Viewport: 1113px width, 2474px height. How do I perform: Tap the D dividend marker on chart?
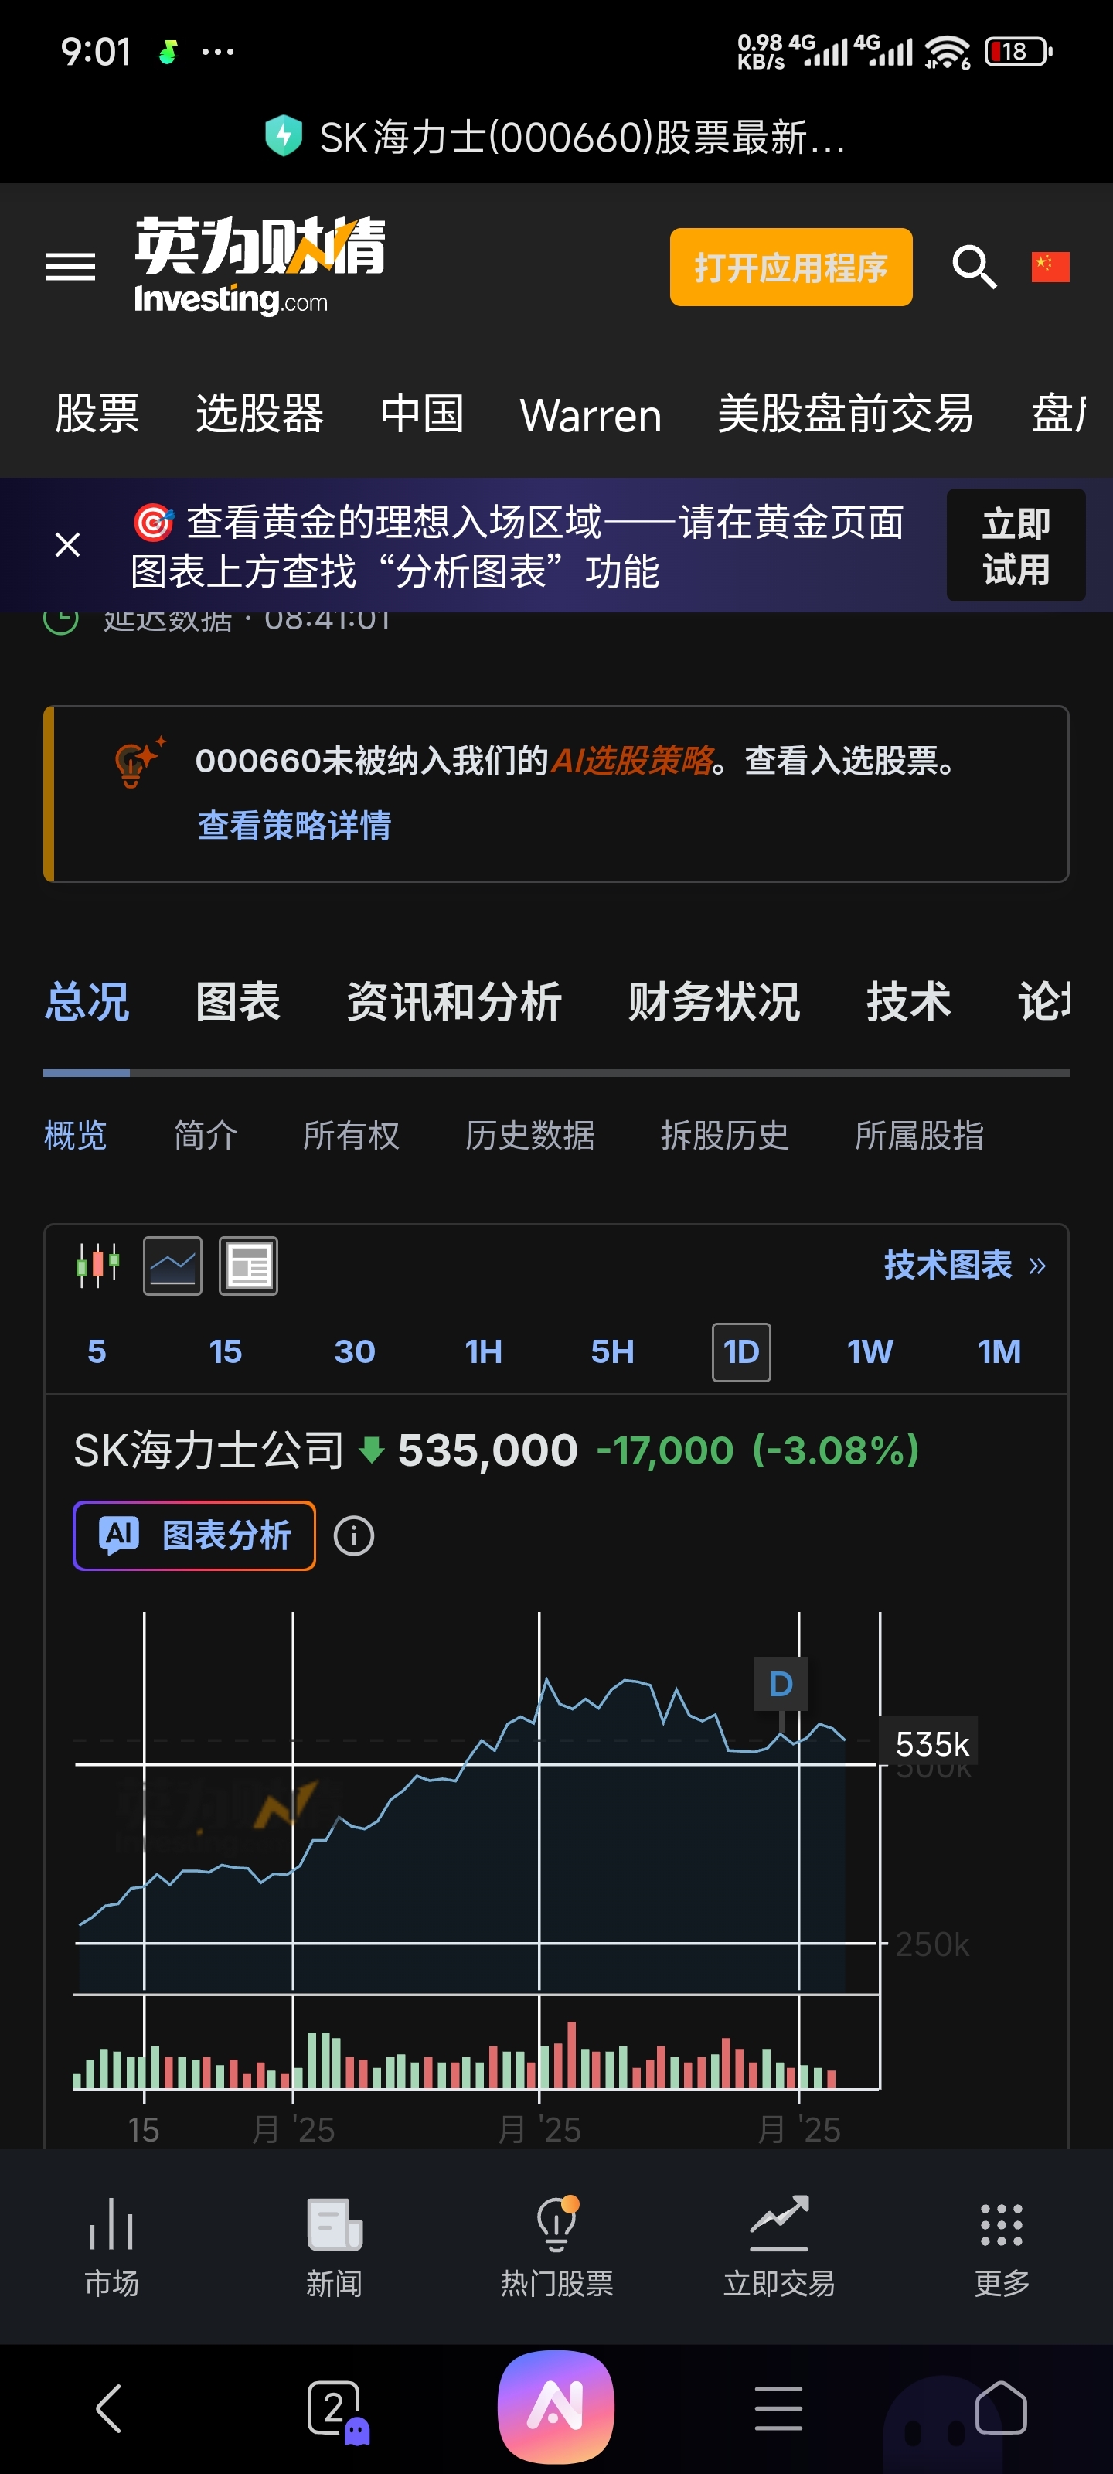click(781, 1684)
